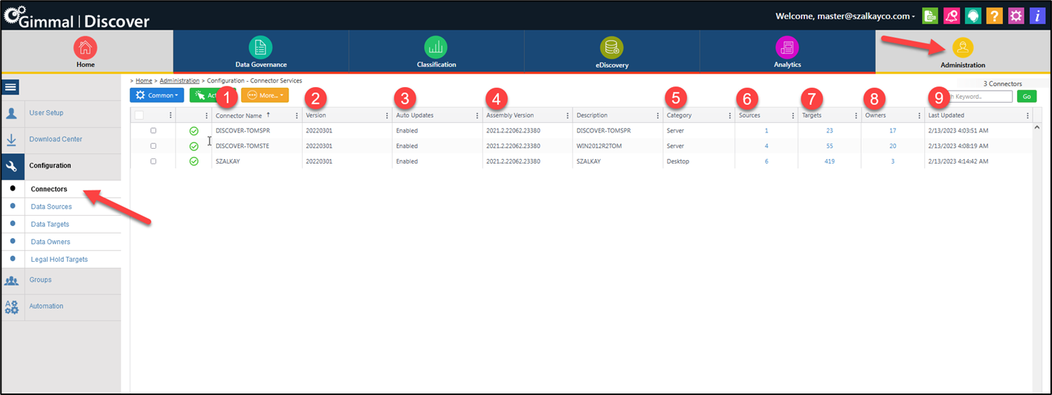Open the Common dropdown menu

(x=156, y=95)
